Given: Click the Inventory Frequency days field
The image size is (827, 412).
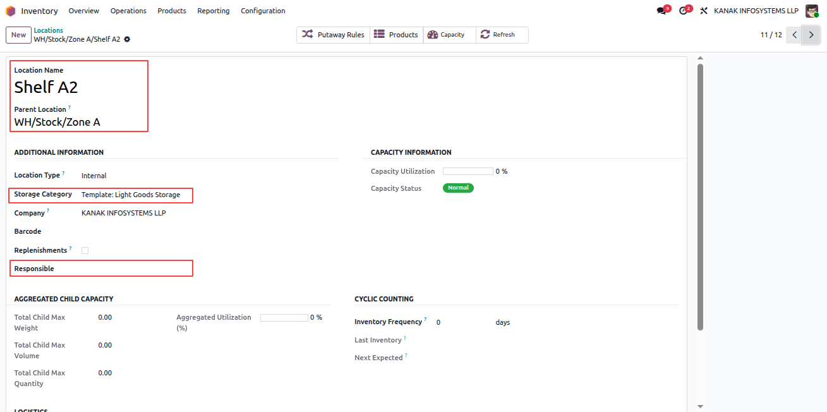Looking at the screenshot, I should (464, 322).
